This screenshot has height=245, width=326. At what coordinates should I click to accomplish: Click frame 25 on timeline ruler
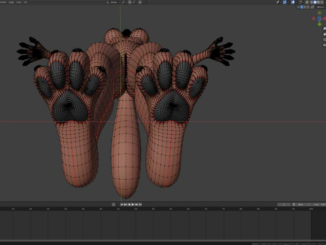click(48, 209)
